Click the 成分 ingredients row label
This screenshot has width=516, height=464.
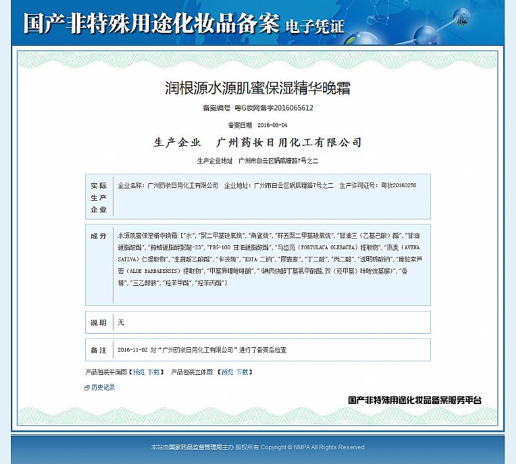(x=99, y=236)
